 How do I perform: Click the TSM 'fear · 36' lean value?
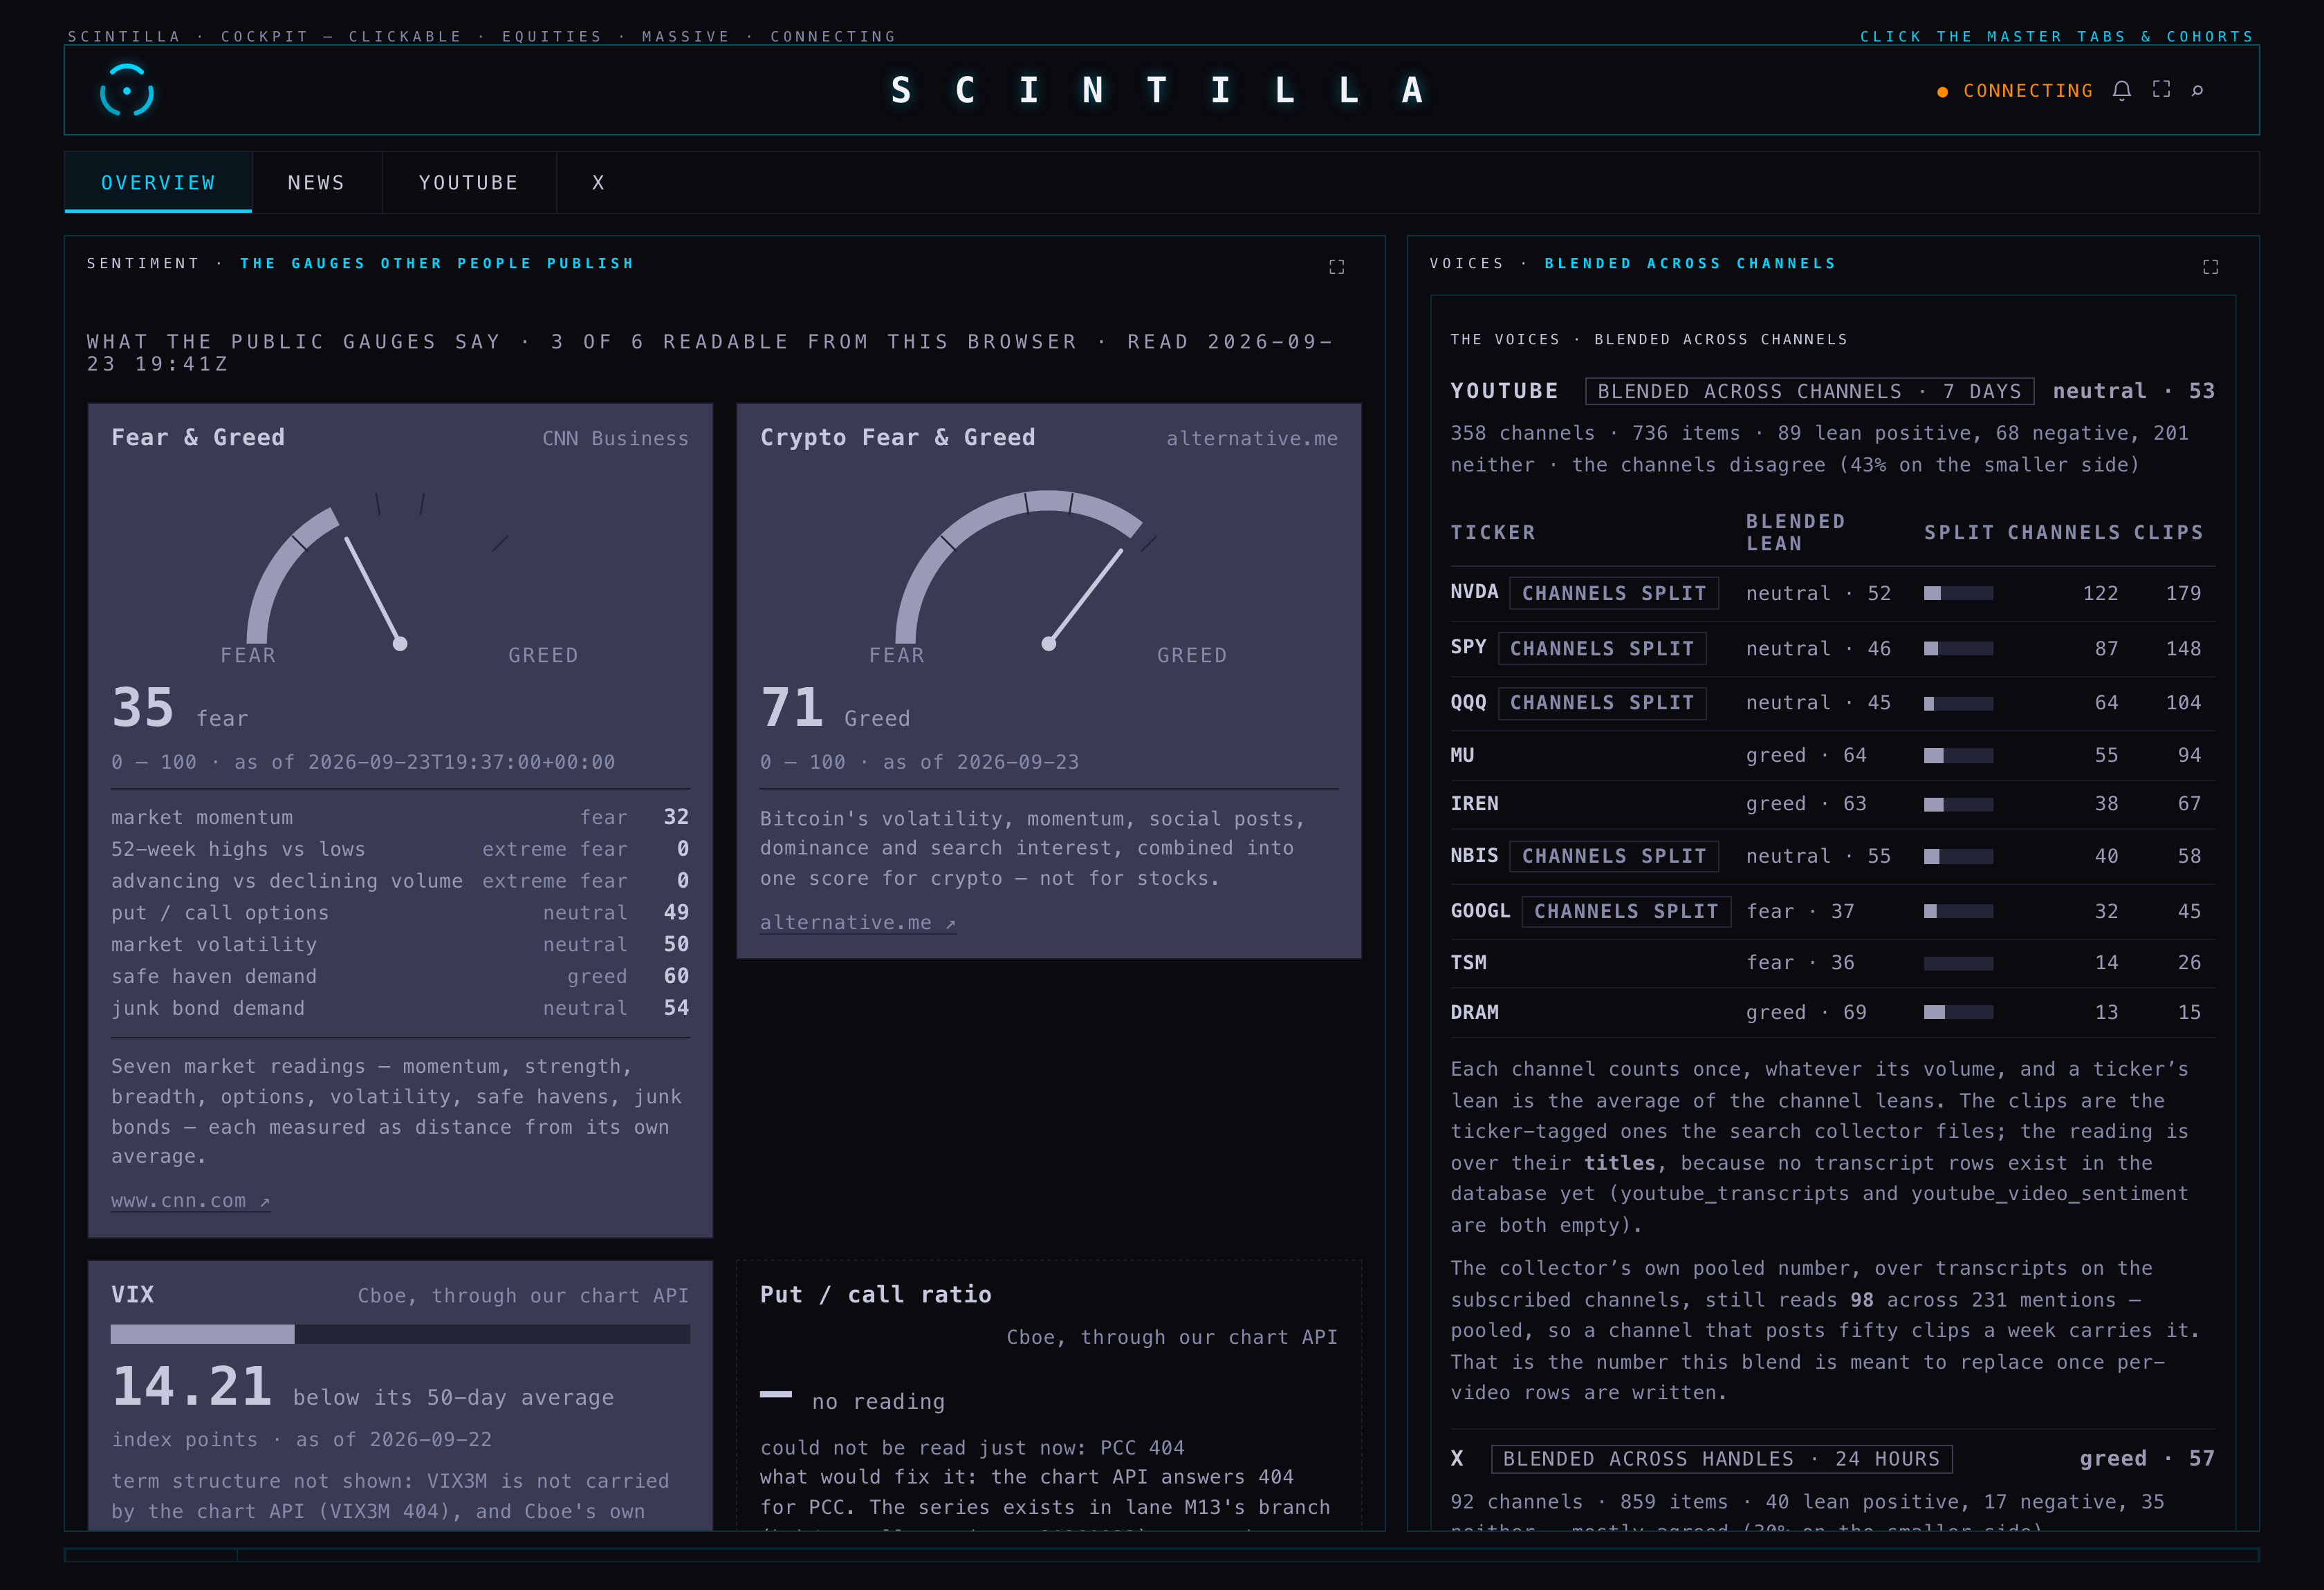(x=1800, y=962)
